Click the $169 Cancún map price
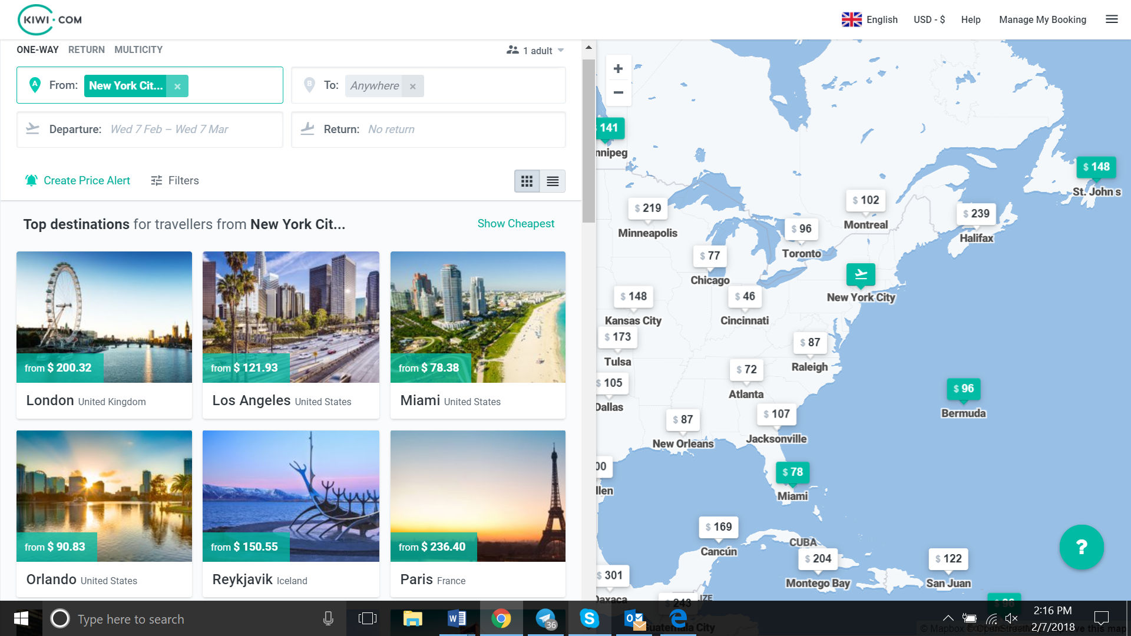Viewport: 1131px width, 636px height. pyautogui.click(x=718, y=527)
